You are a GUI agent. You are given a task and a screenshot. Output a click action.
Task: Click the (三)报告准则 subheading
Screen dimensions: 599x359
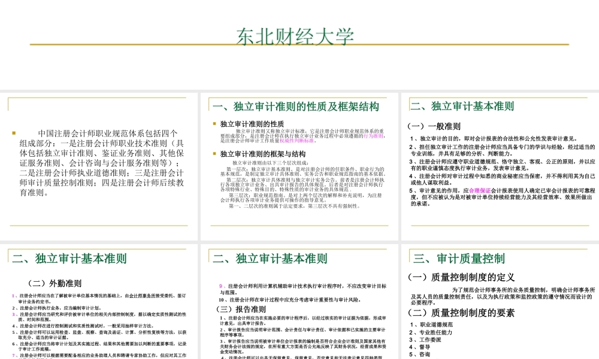point(237,309)
